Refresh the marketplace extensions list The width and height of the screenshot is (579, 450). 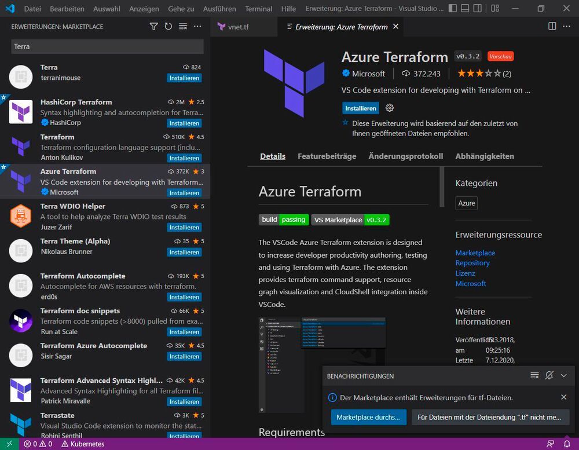click(168, 26)
